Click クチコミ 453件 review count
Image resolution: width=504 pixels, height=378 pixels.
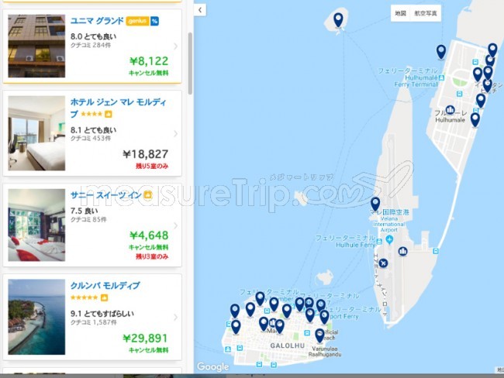click(91, 139)
